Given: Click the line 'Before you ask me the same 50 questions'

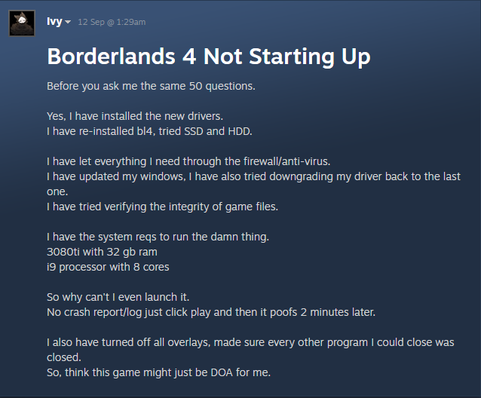Looking at the screenshot, I should tap(151, 85).
